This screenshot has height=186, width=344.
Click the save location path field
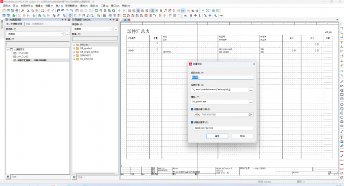coord(220,90)
